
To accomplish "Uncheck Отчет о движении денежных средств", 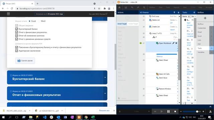I will tap(17, 39).
